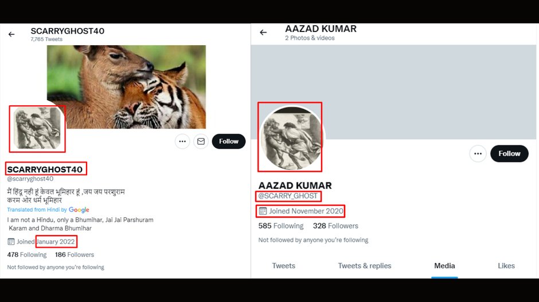539x302 pixels.
Task: Open the AAZAD KUMAR profile picture
Action: (290, 137)
